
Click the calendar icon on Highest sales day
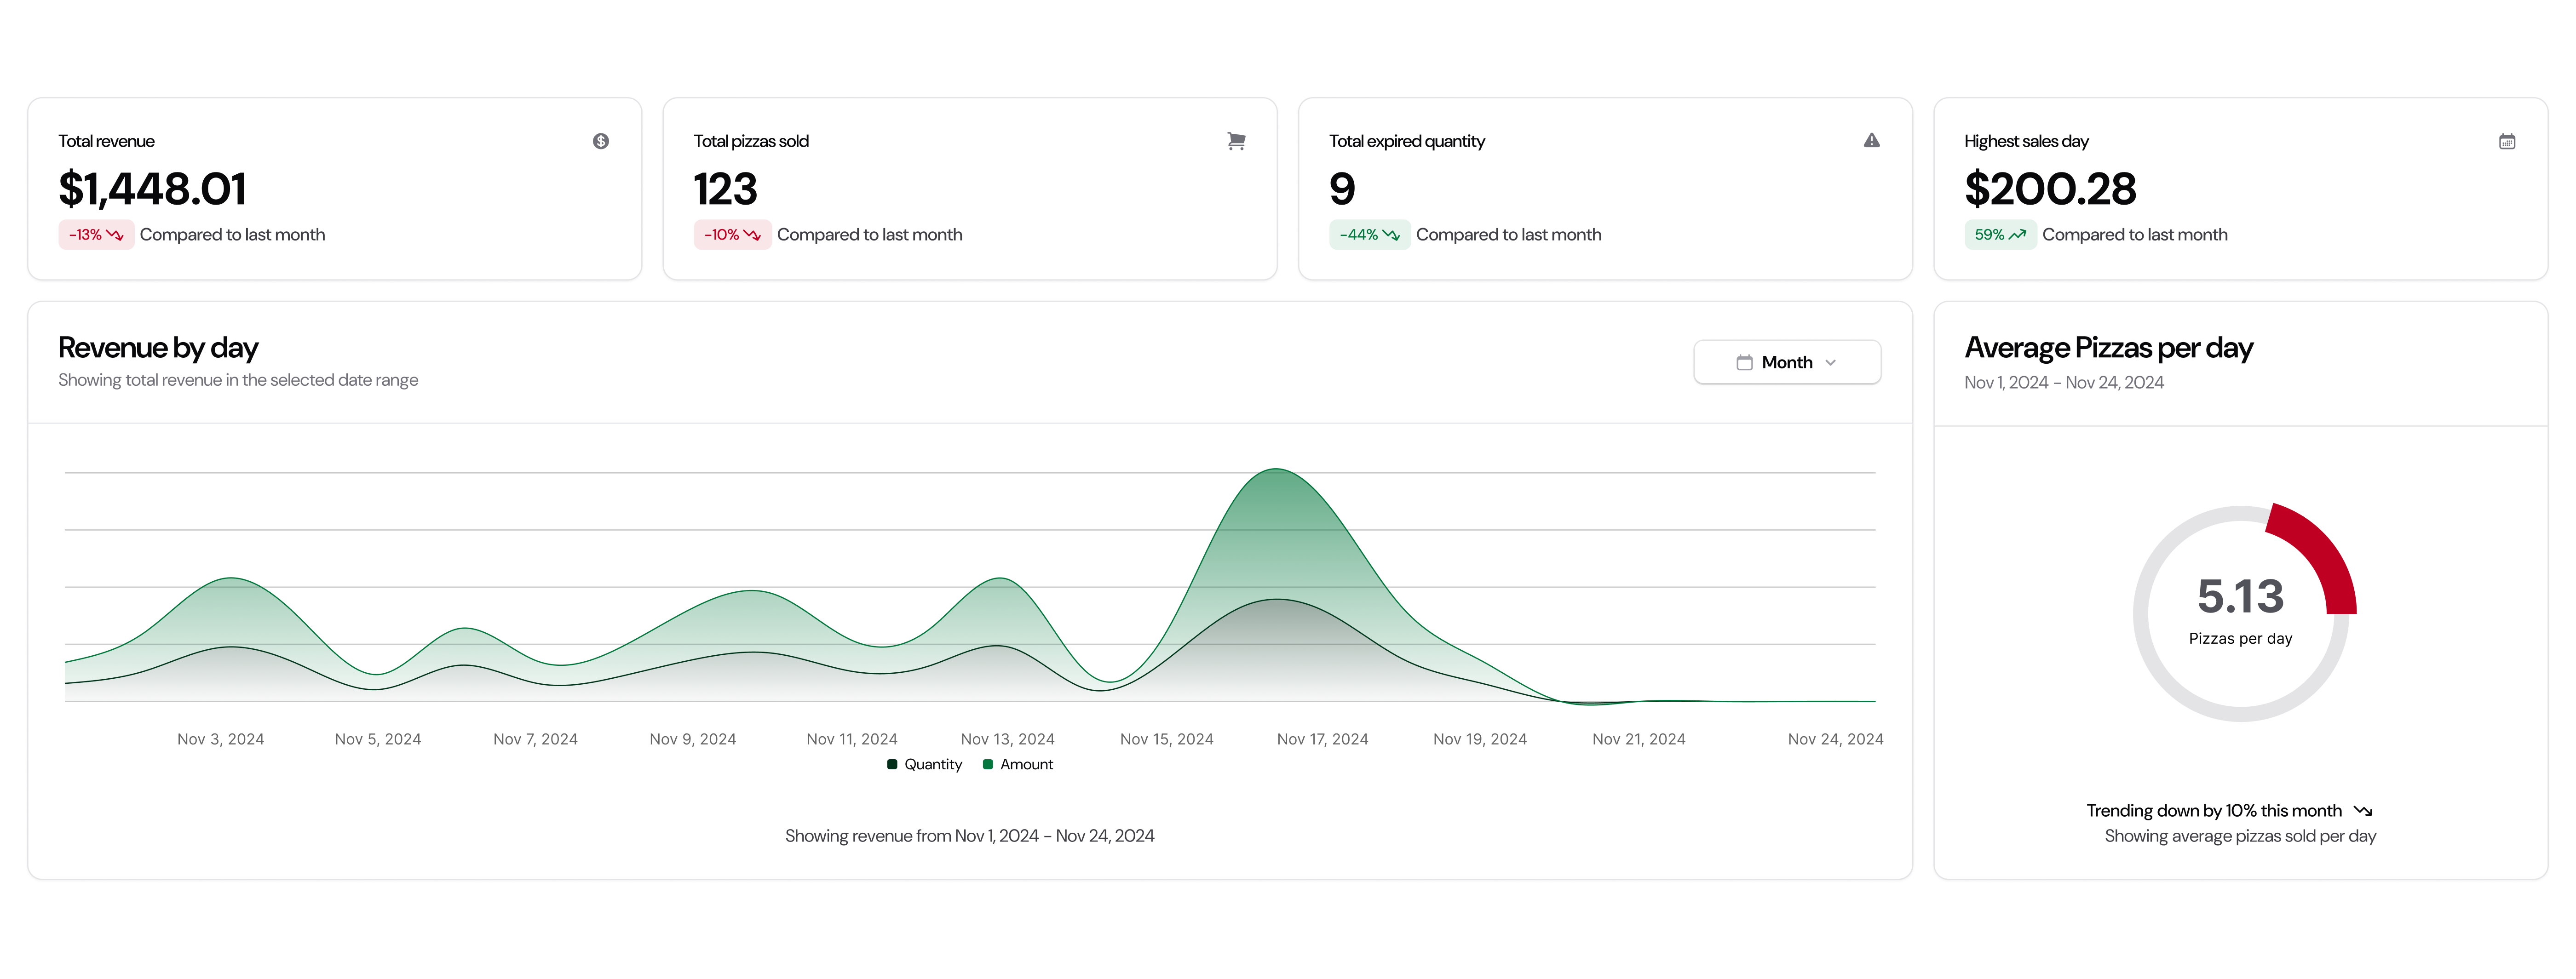point(2507,142)
